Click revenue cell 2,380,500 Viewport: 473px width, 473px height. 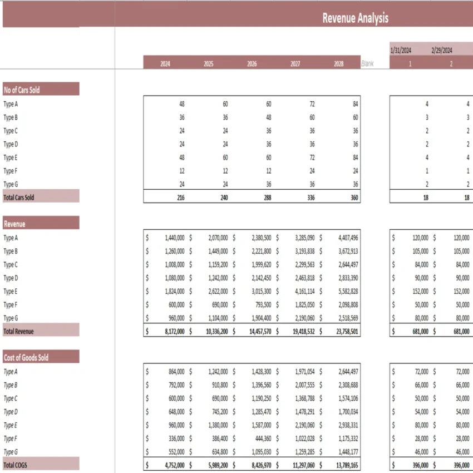262,238
